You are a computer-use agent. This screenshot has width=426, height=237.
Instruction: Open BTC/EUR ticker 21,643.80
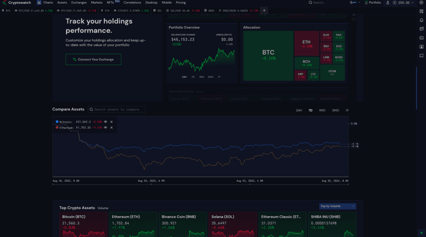click(x=33, y=10)
